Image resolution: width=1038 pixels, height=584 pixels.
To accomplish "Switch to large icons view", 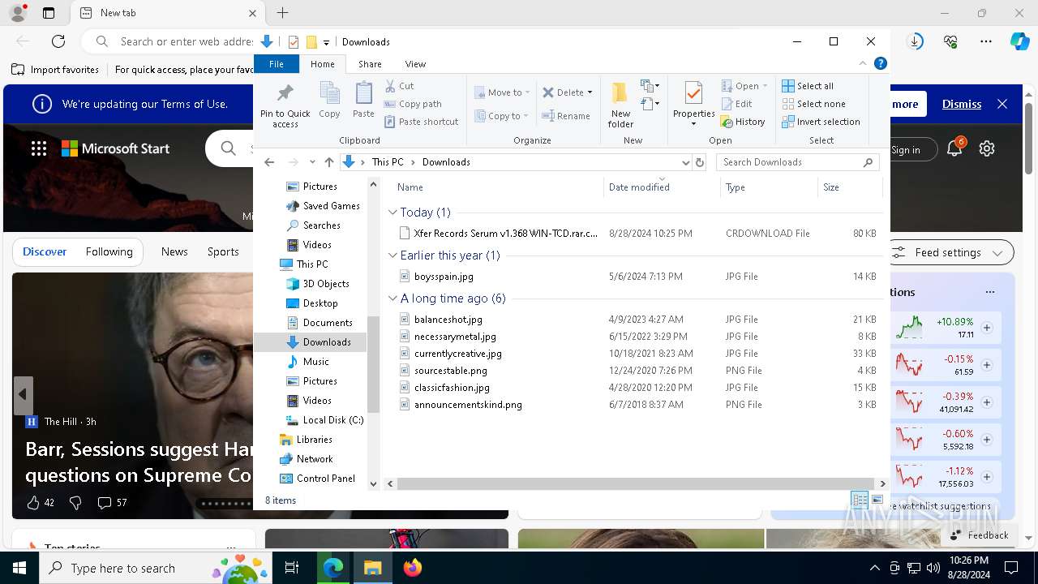I will click(x=877, y=500).
